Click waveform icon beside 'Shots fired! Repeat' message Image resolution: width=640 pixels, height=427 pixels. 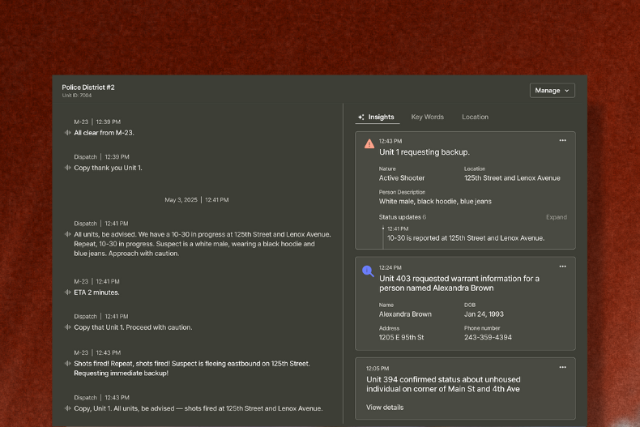tap(68, 364)
